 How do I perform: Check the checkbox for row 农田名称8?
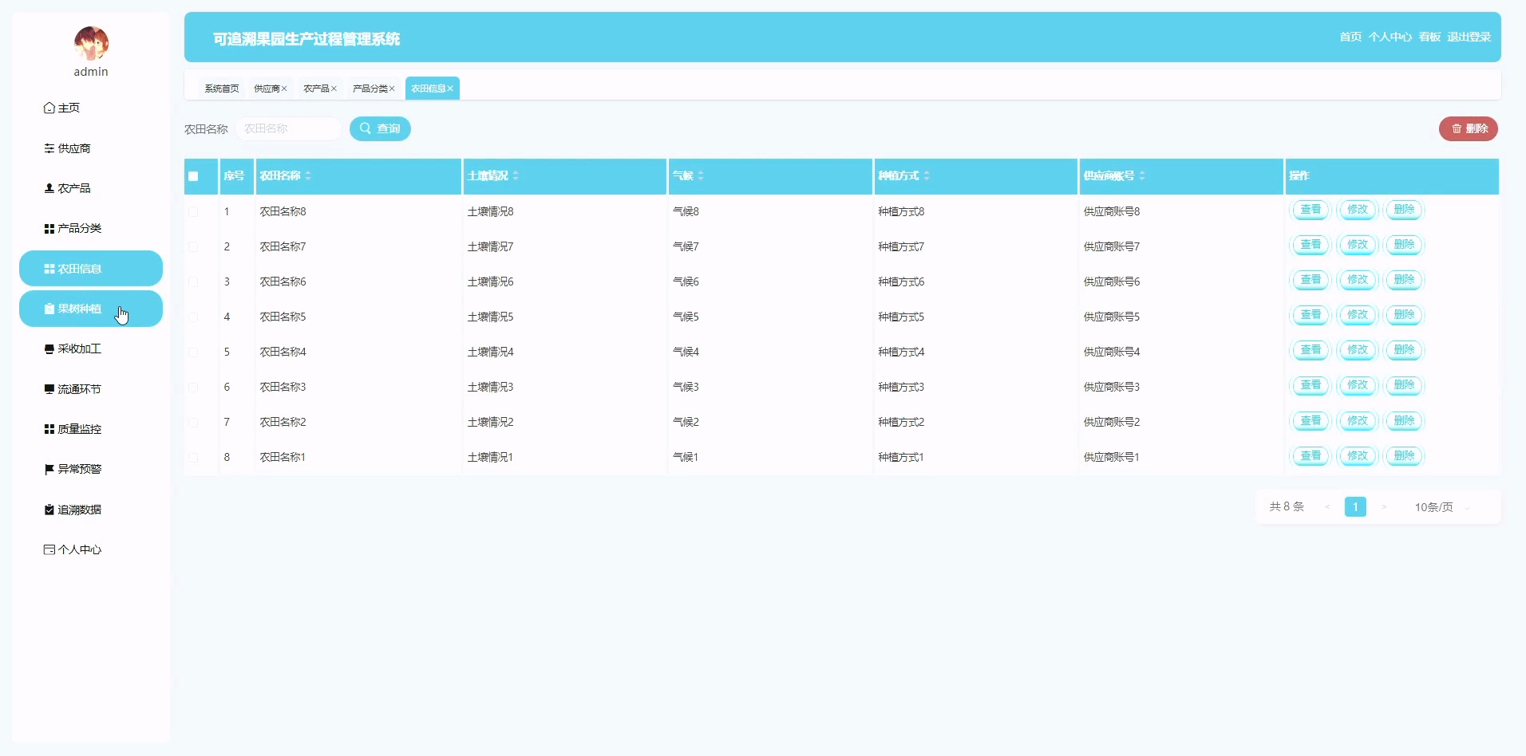coord(193,211)
